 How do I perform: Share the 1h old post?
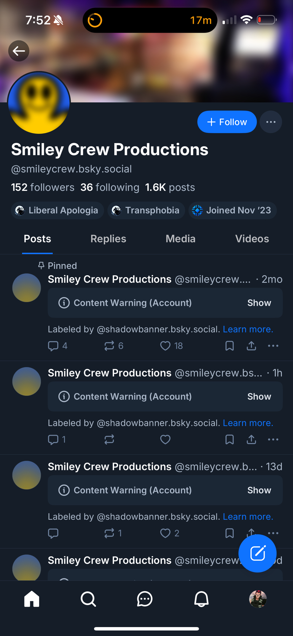point(251,439)
